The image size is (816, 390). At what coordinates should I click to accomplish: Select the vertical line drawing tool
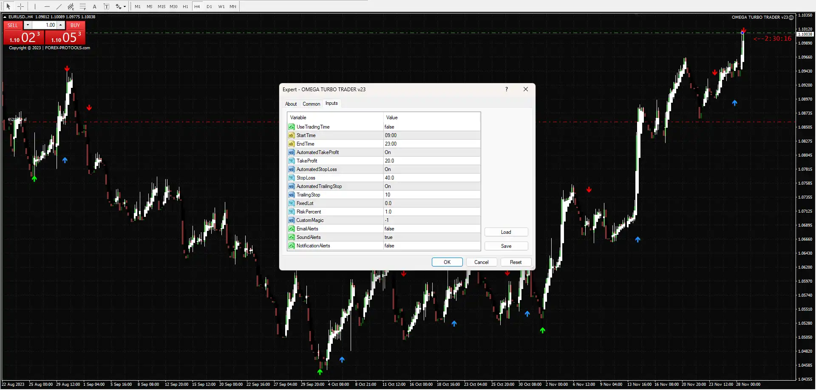click(35, 6)
